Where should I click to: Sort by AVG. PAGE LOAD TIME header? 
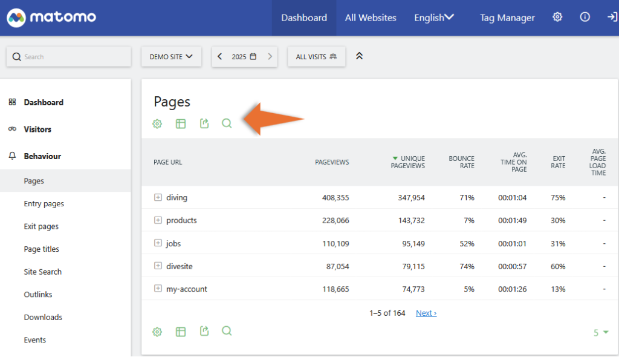(x=598, y=162)
